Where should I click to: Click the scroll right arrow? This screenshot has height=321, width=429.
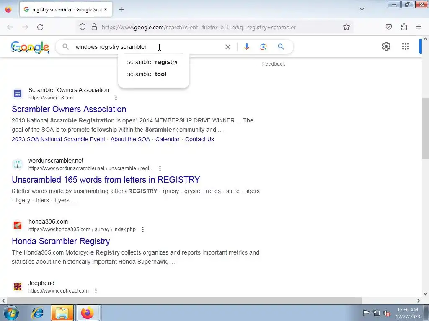(419, 301)
